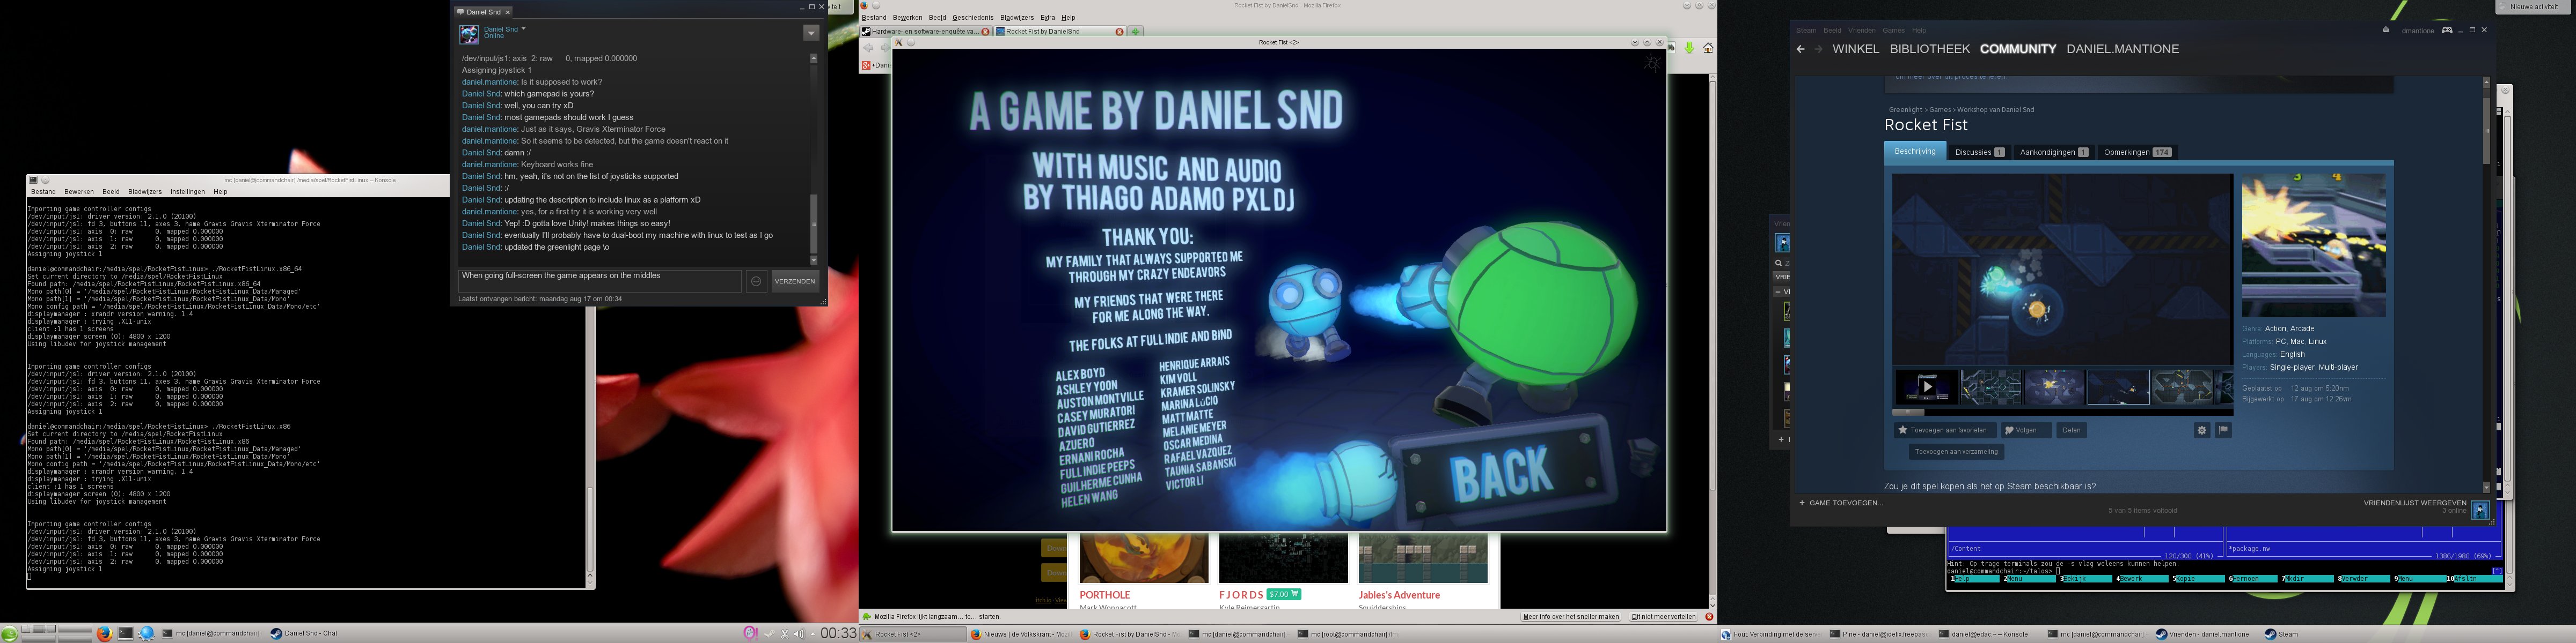
Task: Click the volume speaker icon in system tray
Action: click(798, 634)
